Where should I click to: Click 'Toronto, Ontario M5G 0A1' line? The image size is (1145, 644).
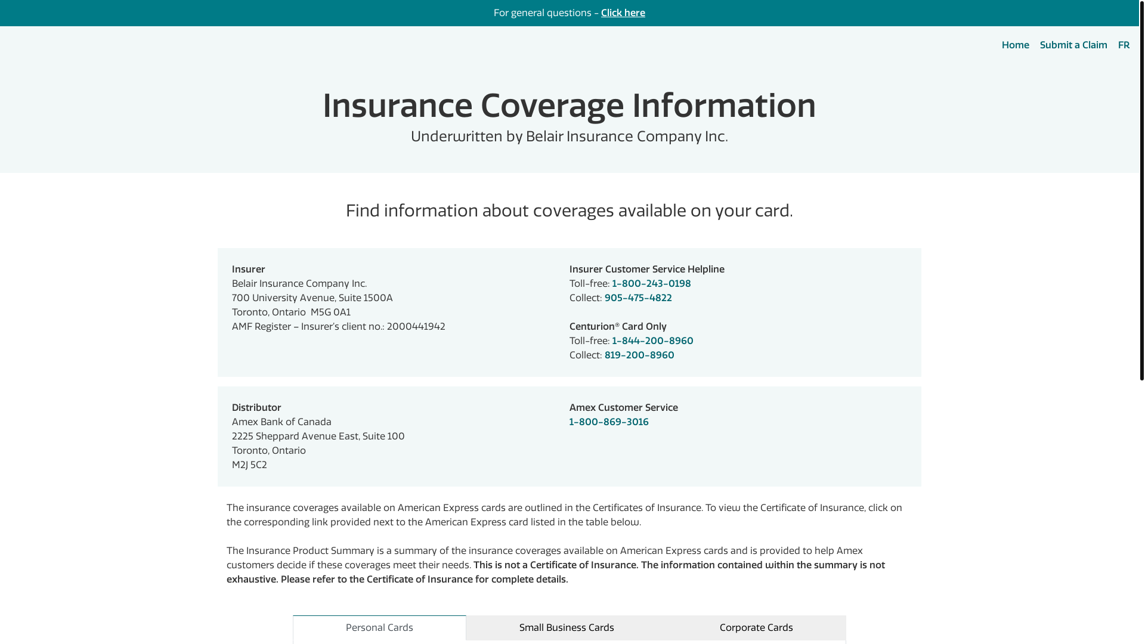point(291,312)
